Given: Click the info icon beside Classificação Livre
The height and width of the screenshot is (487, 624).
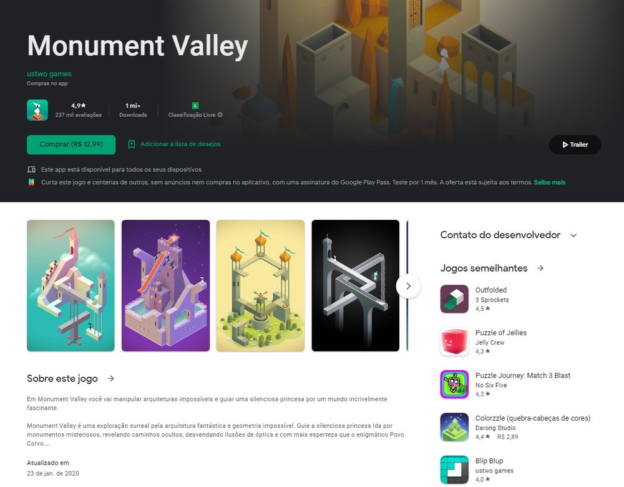Looking at the screenshot, I should tap(220, 115).
